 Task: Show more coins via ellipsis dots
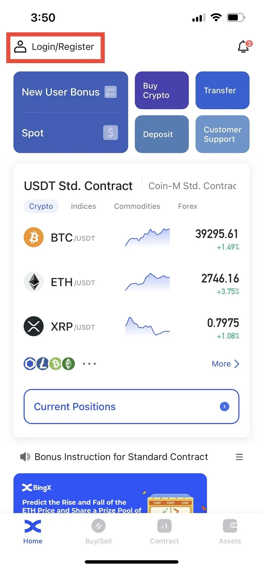89,364
